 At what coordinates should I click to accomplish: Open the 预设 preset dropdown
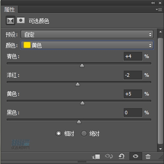[x=87, y=34]
